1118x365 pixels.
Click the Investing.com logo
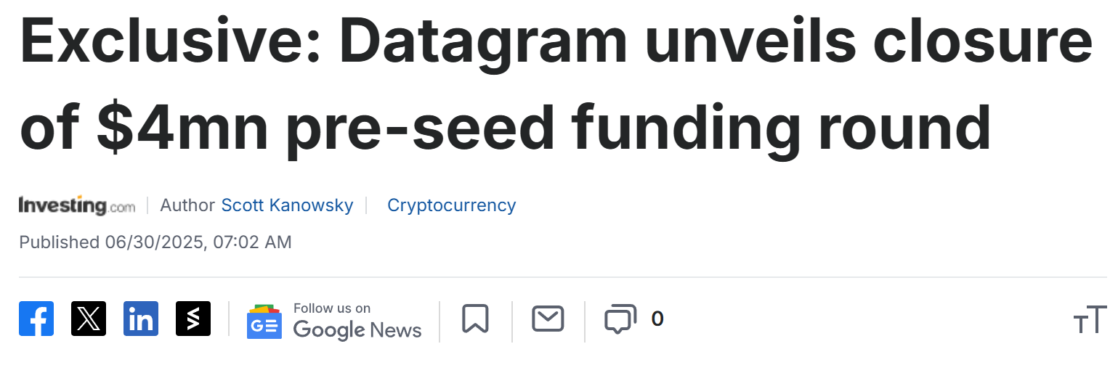(77, 205)
